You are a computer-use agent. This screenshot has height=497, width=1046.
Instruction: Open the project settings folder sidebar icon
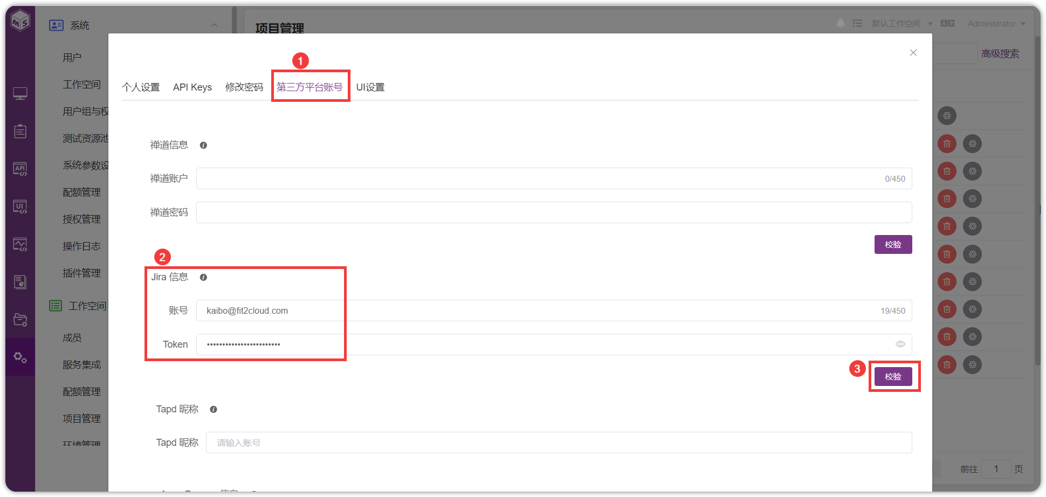pos(20,320)
